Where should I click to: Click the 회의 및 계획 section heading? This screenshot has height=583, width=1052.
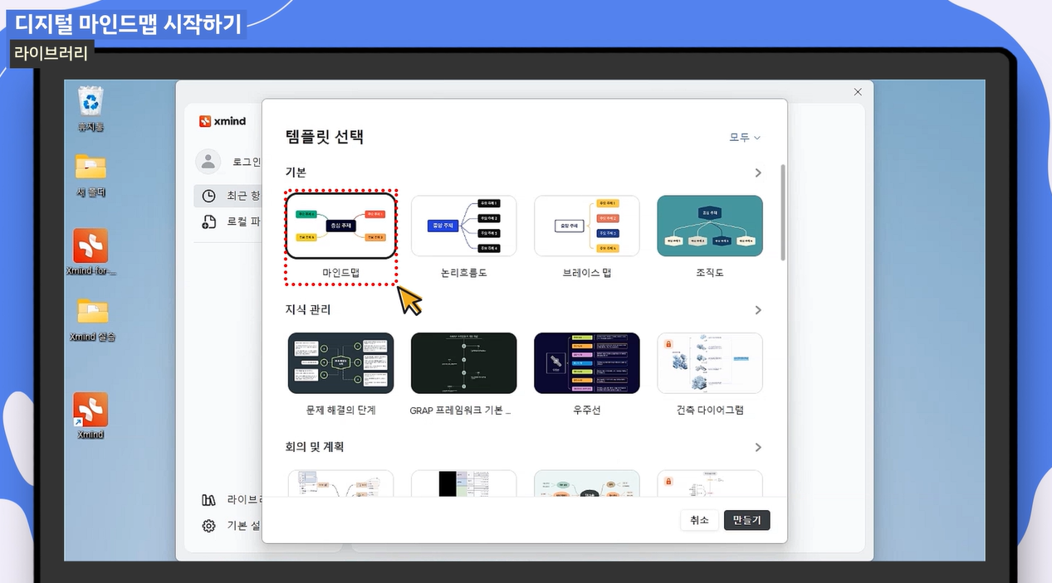tap(315, 447)
